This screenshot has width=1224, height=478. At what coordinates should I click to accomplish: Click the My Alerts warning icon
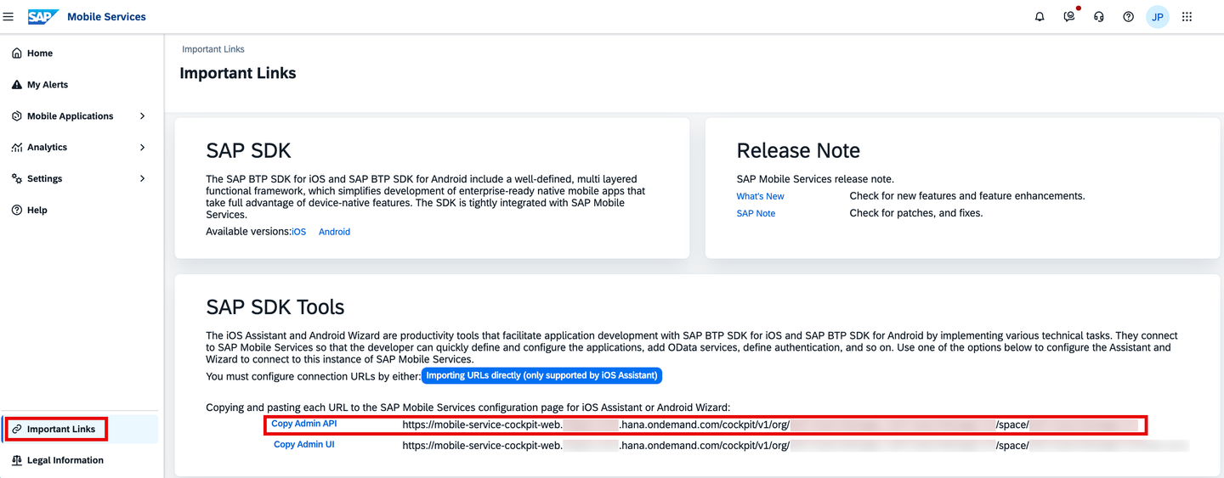pos(17,84)
